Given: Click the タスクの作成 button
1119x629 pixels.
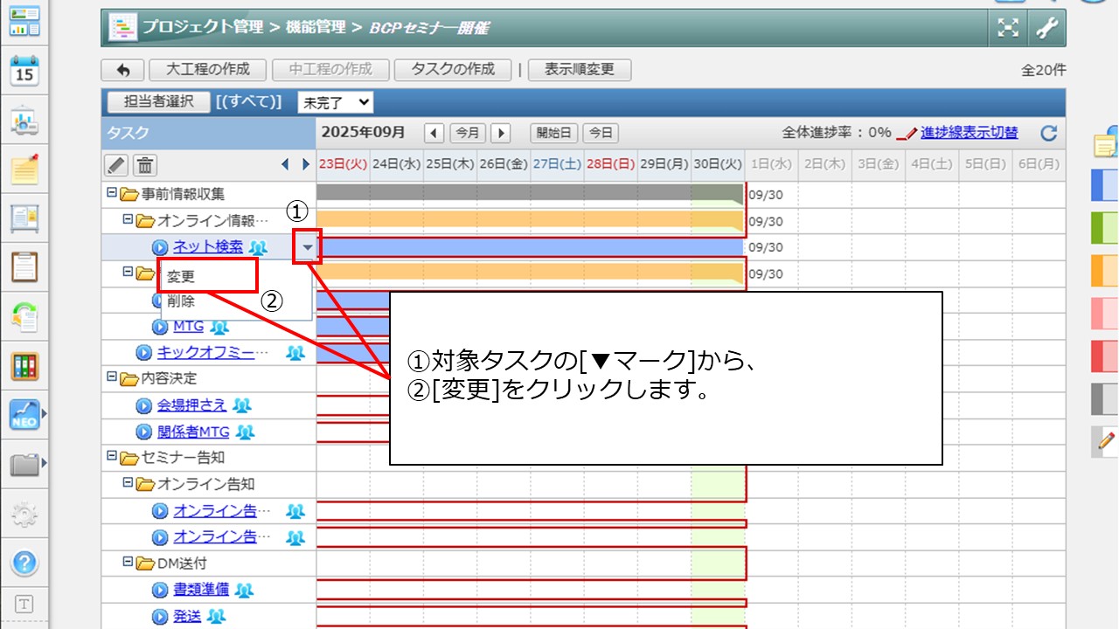Looking at the screenshot, I should coord(453,70).
